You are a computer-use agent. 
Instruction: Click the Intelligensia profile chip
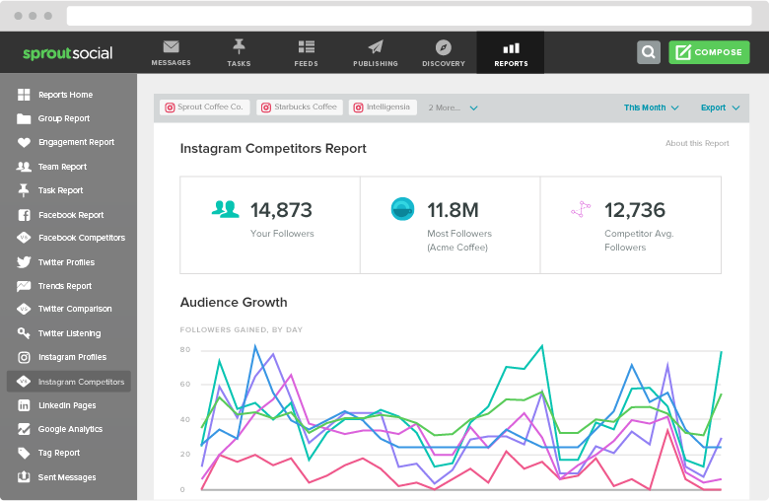click(383, 107)
